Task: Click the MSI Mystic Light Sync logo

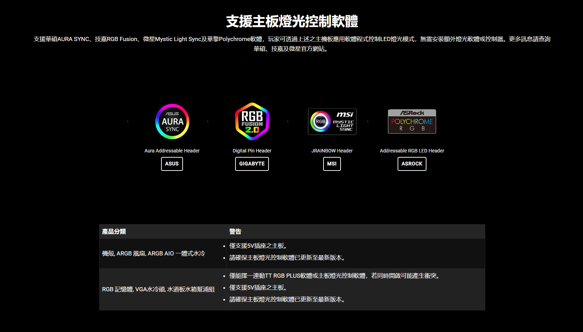Action: [332, 121]
